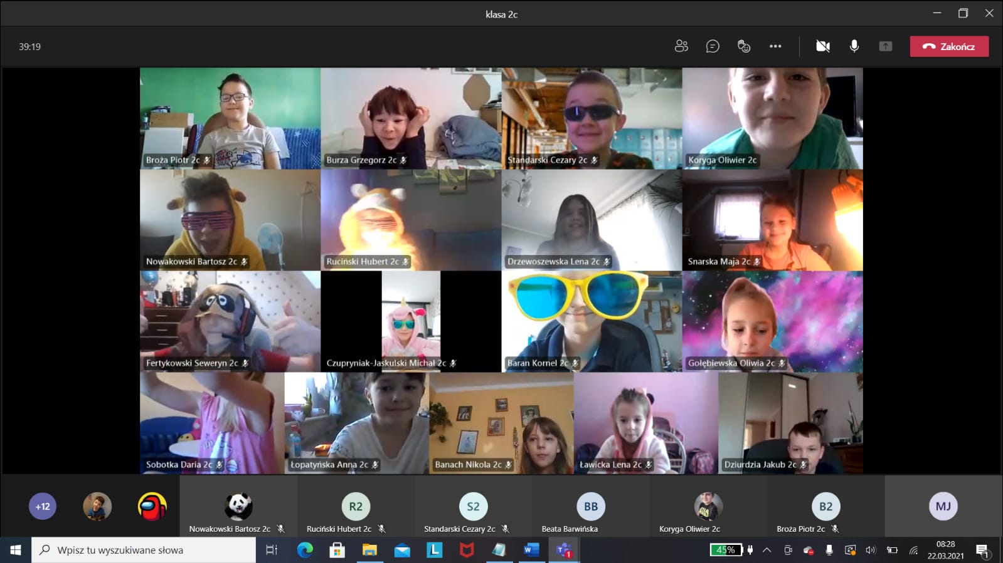This screenshot has height=563, width=1003.
Task: End the call with Zakończ
Action: pyautogui.click(x=949, y=46)
